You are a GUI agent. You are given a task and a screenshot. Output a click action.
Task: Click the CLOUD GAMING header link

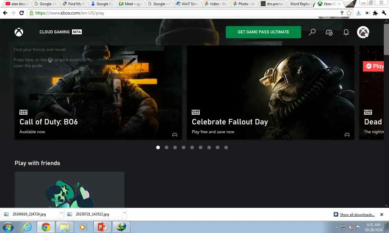point(60,32)
